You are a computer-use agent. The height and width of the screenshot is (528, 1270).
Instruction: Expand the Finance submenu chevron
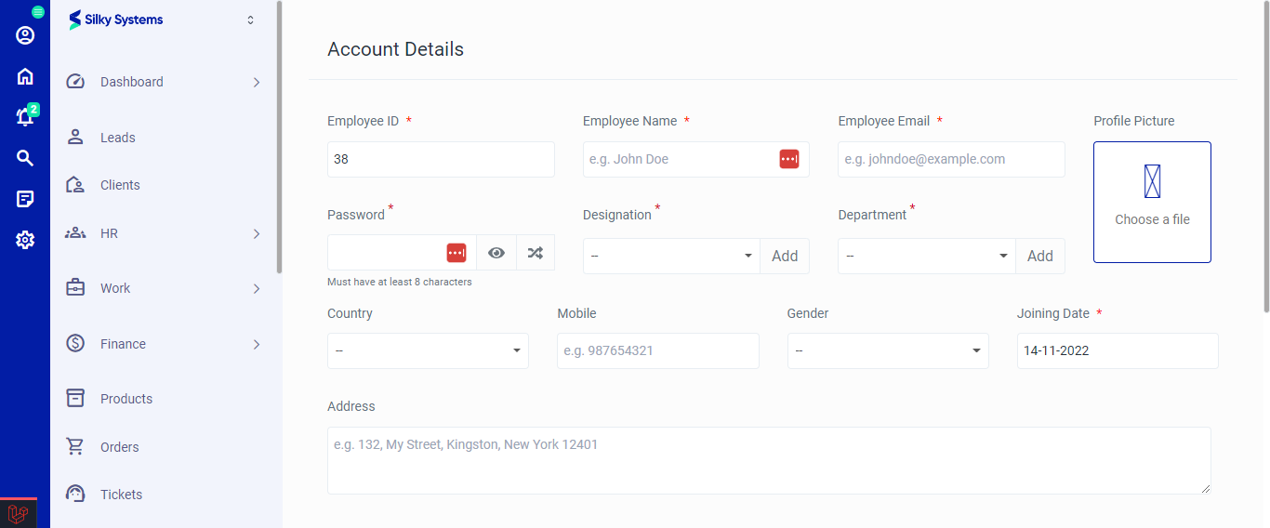point(257,344)
